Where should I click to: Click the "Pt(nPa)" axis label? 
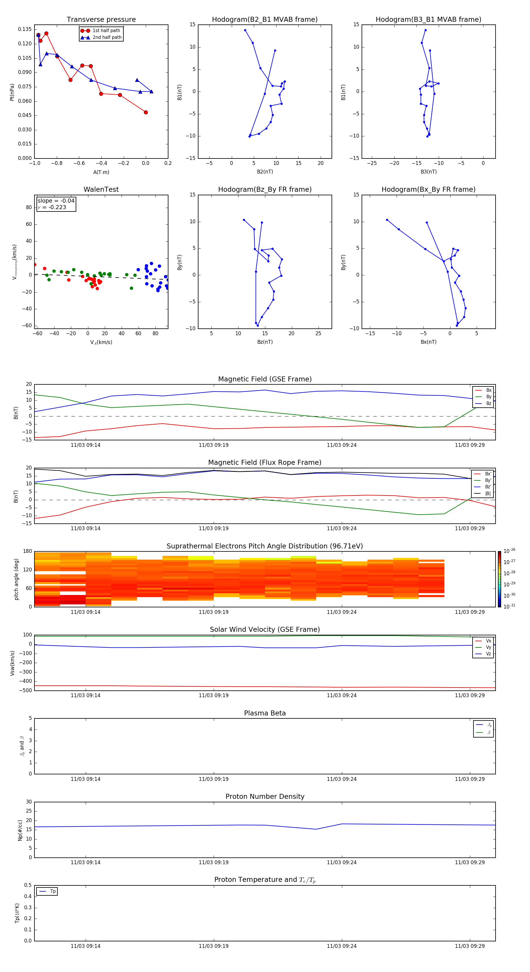pos(12,92)
